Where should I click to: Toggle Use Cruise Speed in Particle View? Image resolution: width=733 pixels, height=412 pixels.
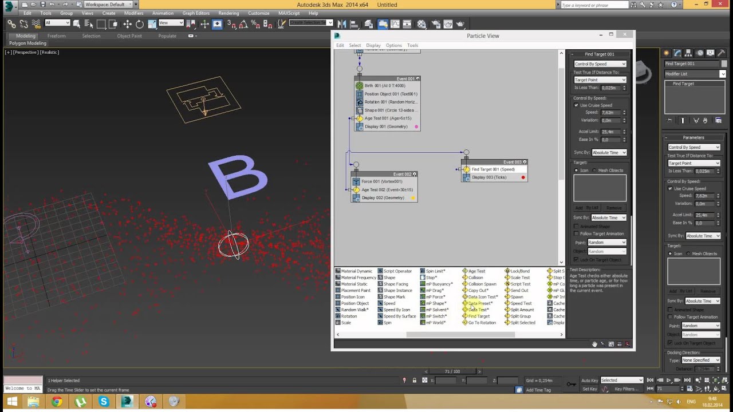tap(576, 105)
